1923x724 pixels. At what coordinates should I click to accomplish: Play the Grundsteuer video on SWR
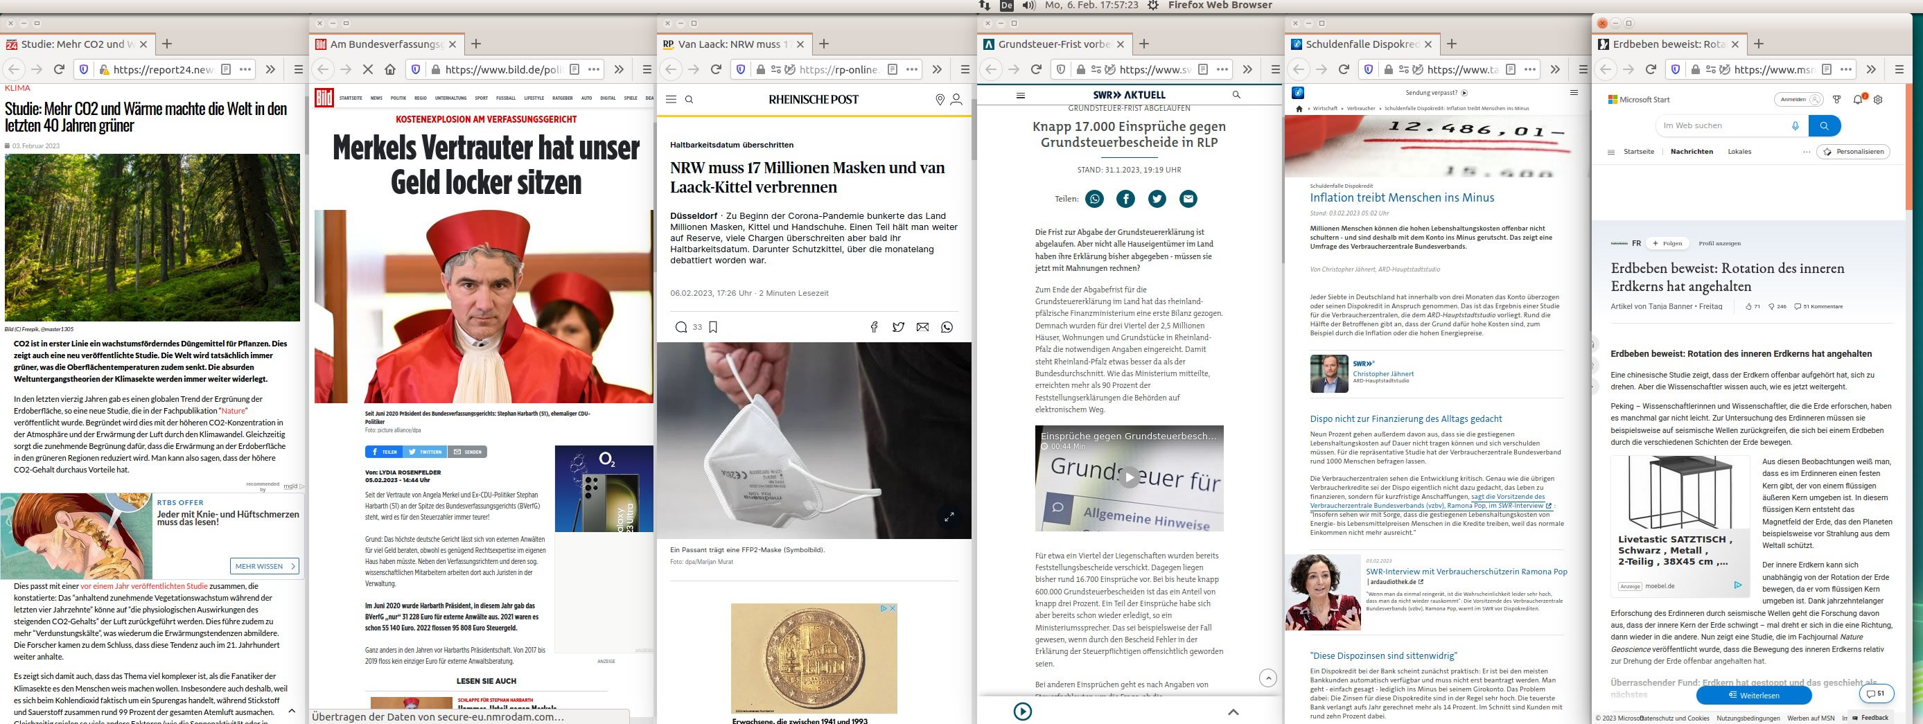click(1129, 477)
